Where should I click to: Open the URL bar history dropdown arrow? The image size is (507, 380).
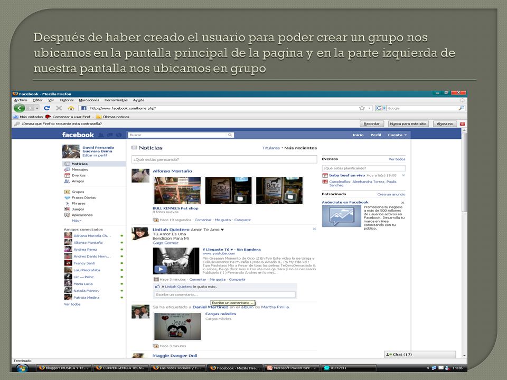click(369, 108)
